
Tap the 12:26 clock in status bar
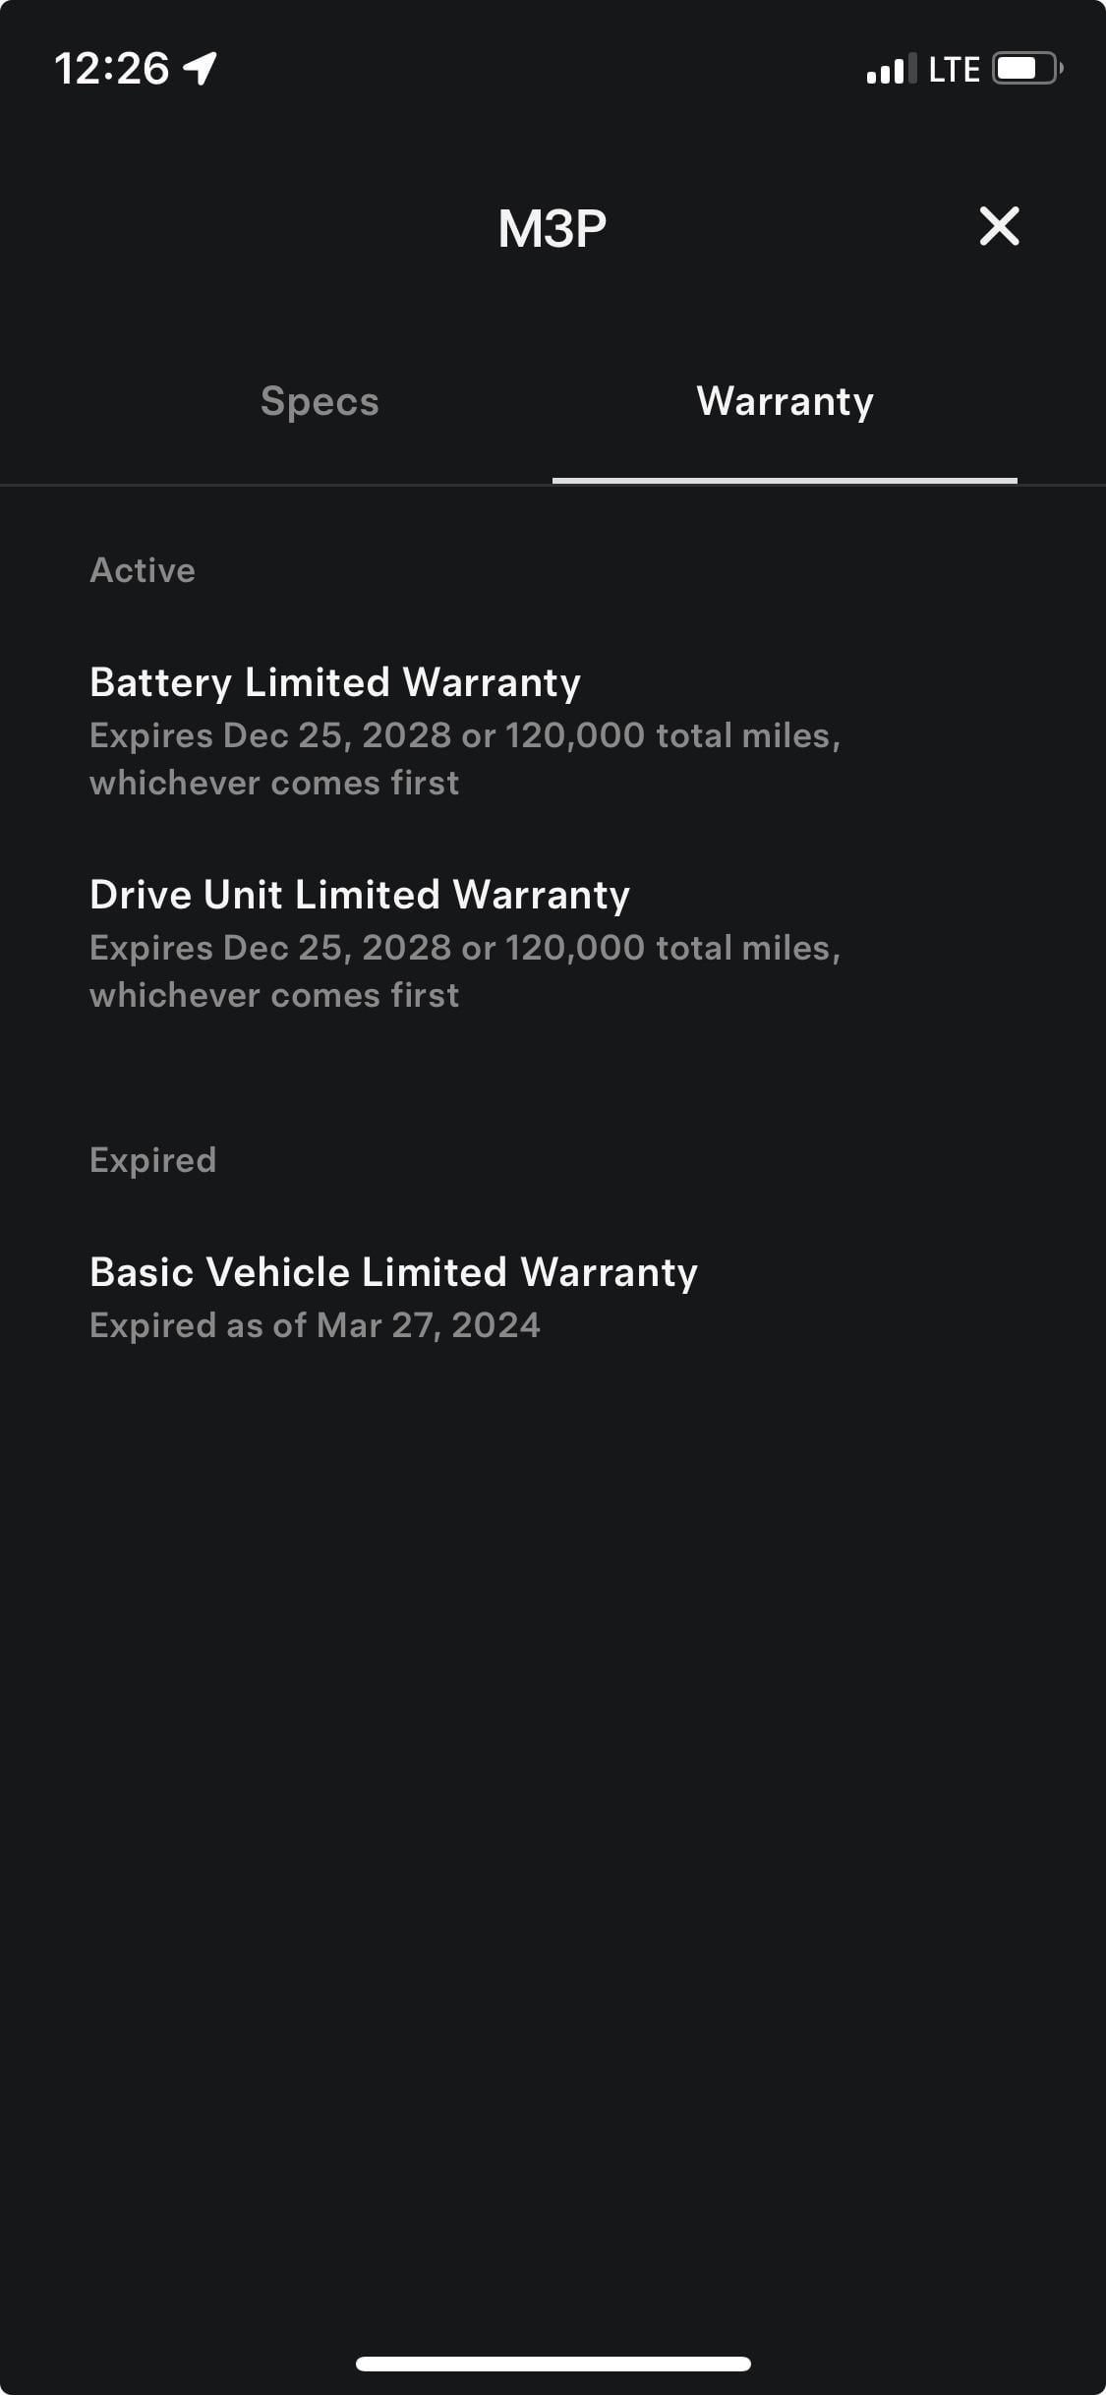pos(111,69)
